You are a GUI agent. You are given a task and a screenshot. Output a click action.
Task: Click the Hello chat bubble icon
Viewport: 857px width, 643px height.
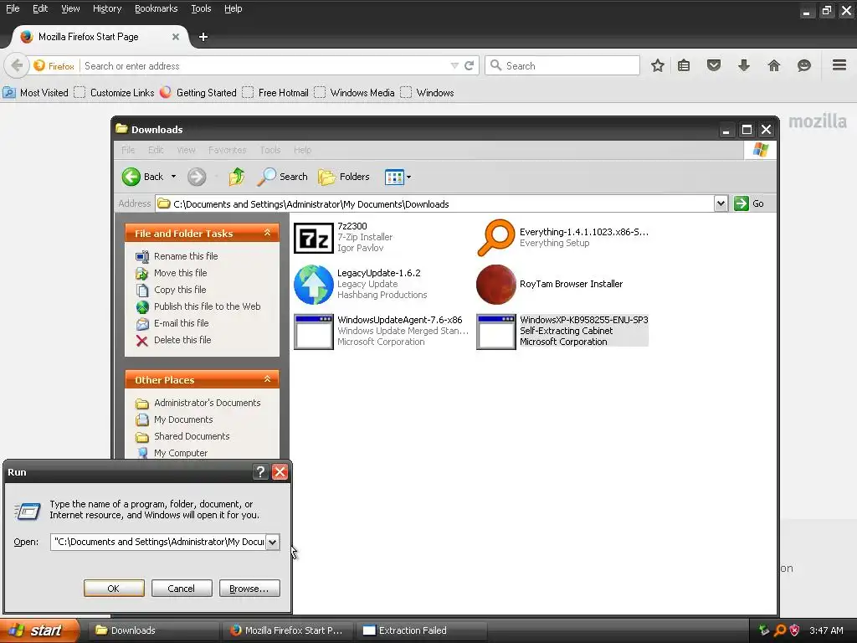[x=804, y=65]
